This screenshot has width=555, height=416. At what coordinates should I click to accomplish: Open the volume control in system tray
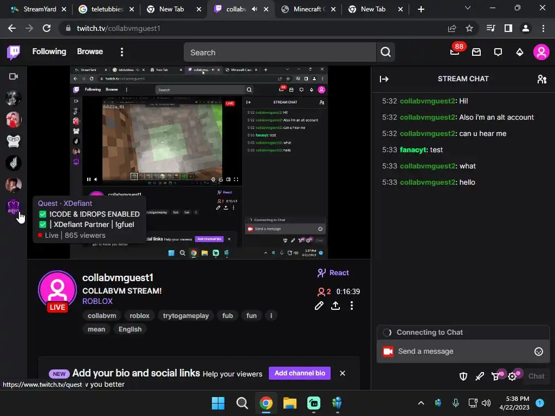pos(486,403)
